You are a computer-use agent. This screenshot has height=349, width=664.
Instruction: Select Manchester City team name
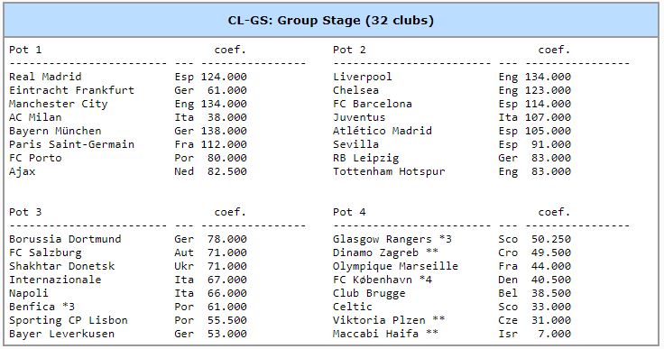click(59, 104)
